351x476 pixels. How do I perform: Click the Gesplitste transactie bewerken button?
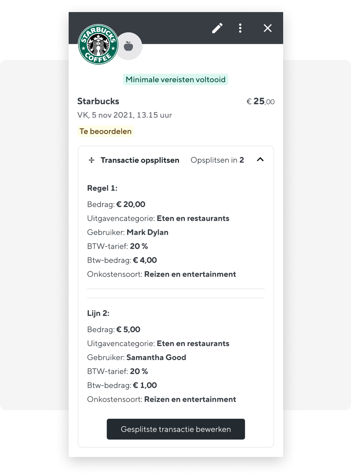click(176, 429)
